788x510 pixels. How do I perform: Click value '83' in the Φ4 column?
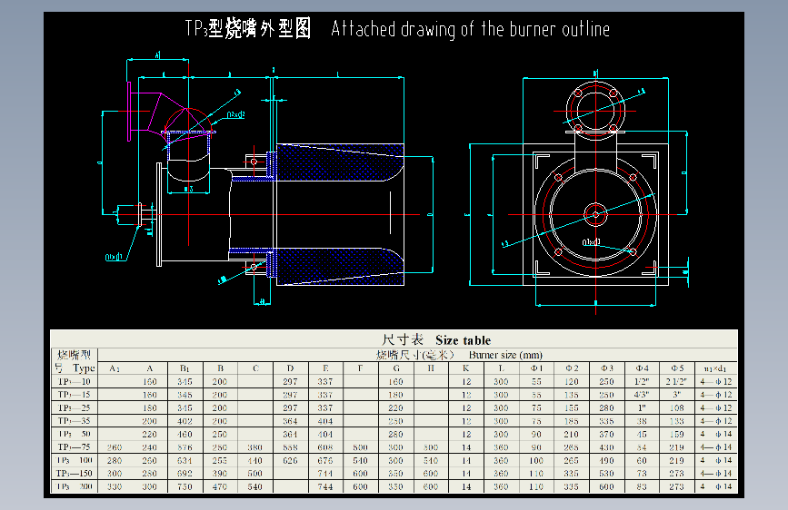(x=642, y=486)
